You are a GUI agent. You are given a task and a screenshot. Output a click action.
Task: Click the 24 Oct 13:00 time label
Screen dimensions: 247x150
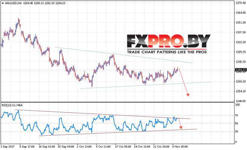click(x=142, y=147)
